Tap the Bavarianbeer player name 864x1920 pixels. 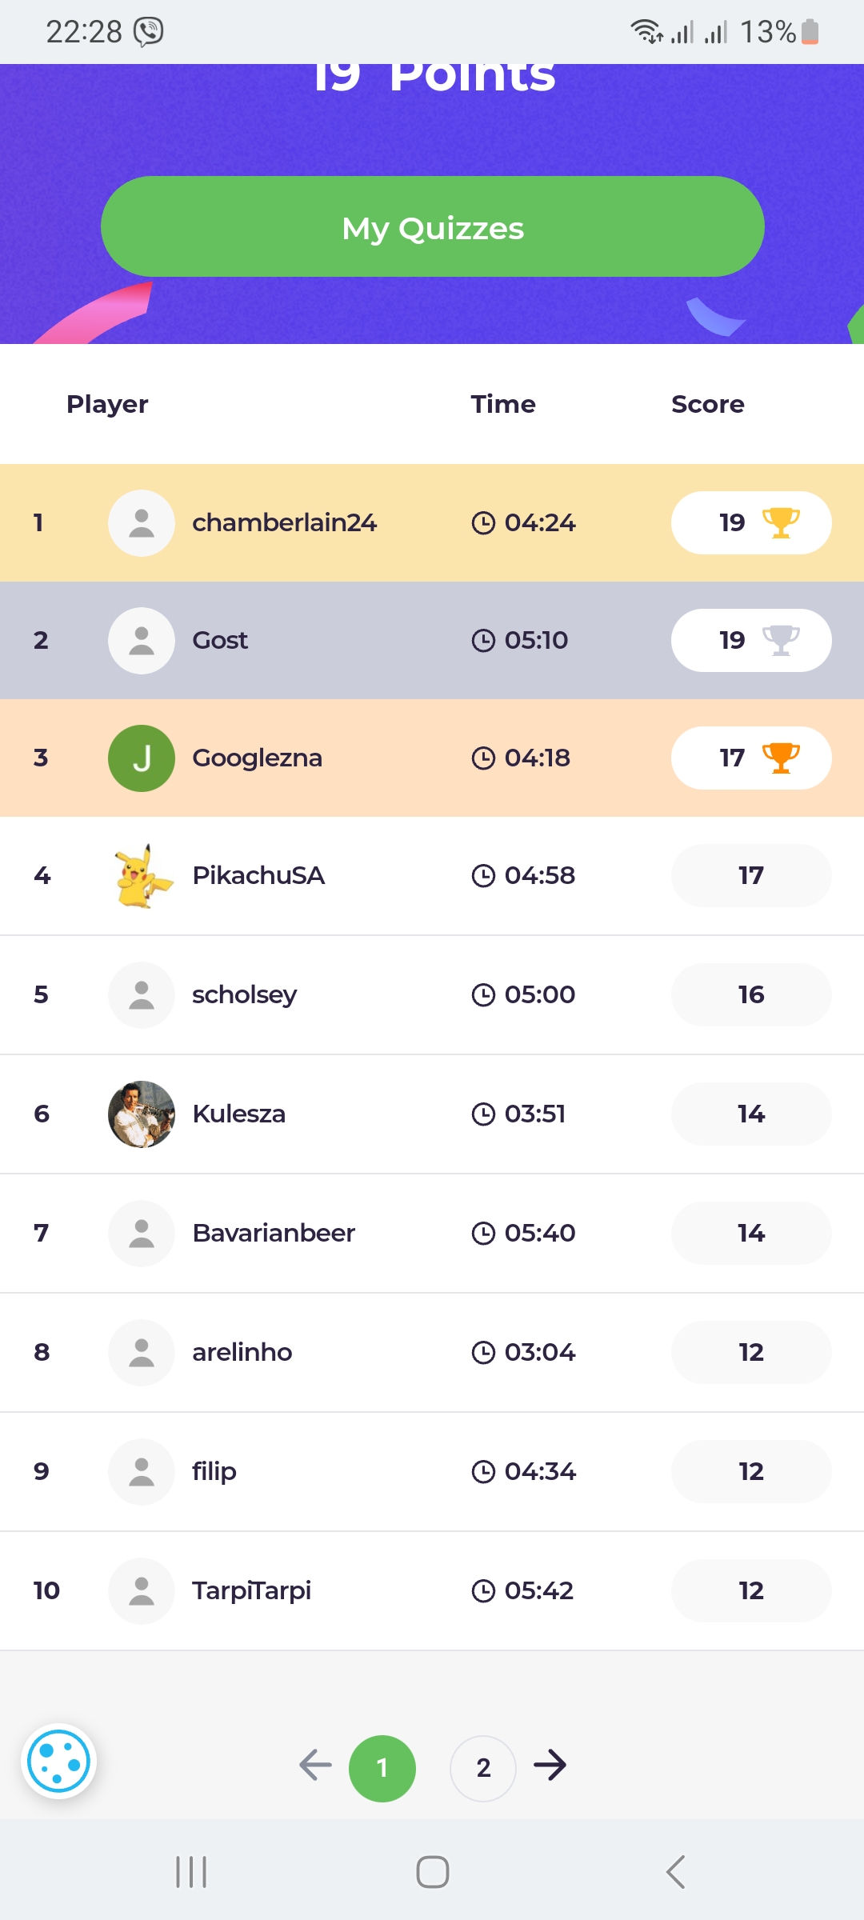click(x=274, y=1233)
